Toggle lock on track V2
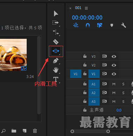Screen dimensions: 133x136 point(85,65)
